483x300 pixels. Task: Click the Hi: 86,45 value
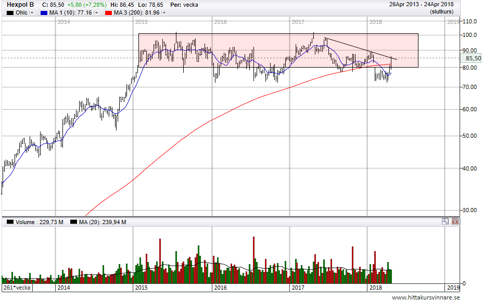tap(122, 5)
